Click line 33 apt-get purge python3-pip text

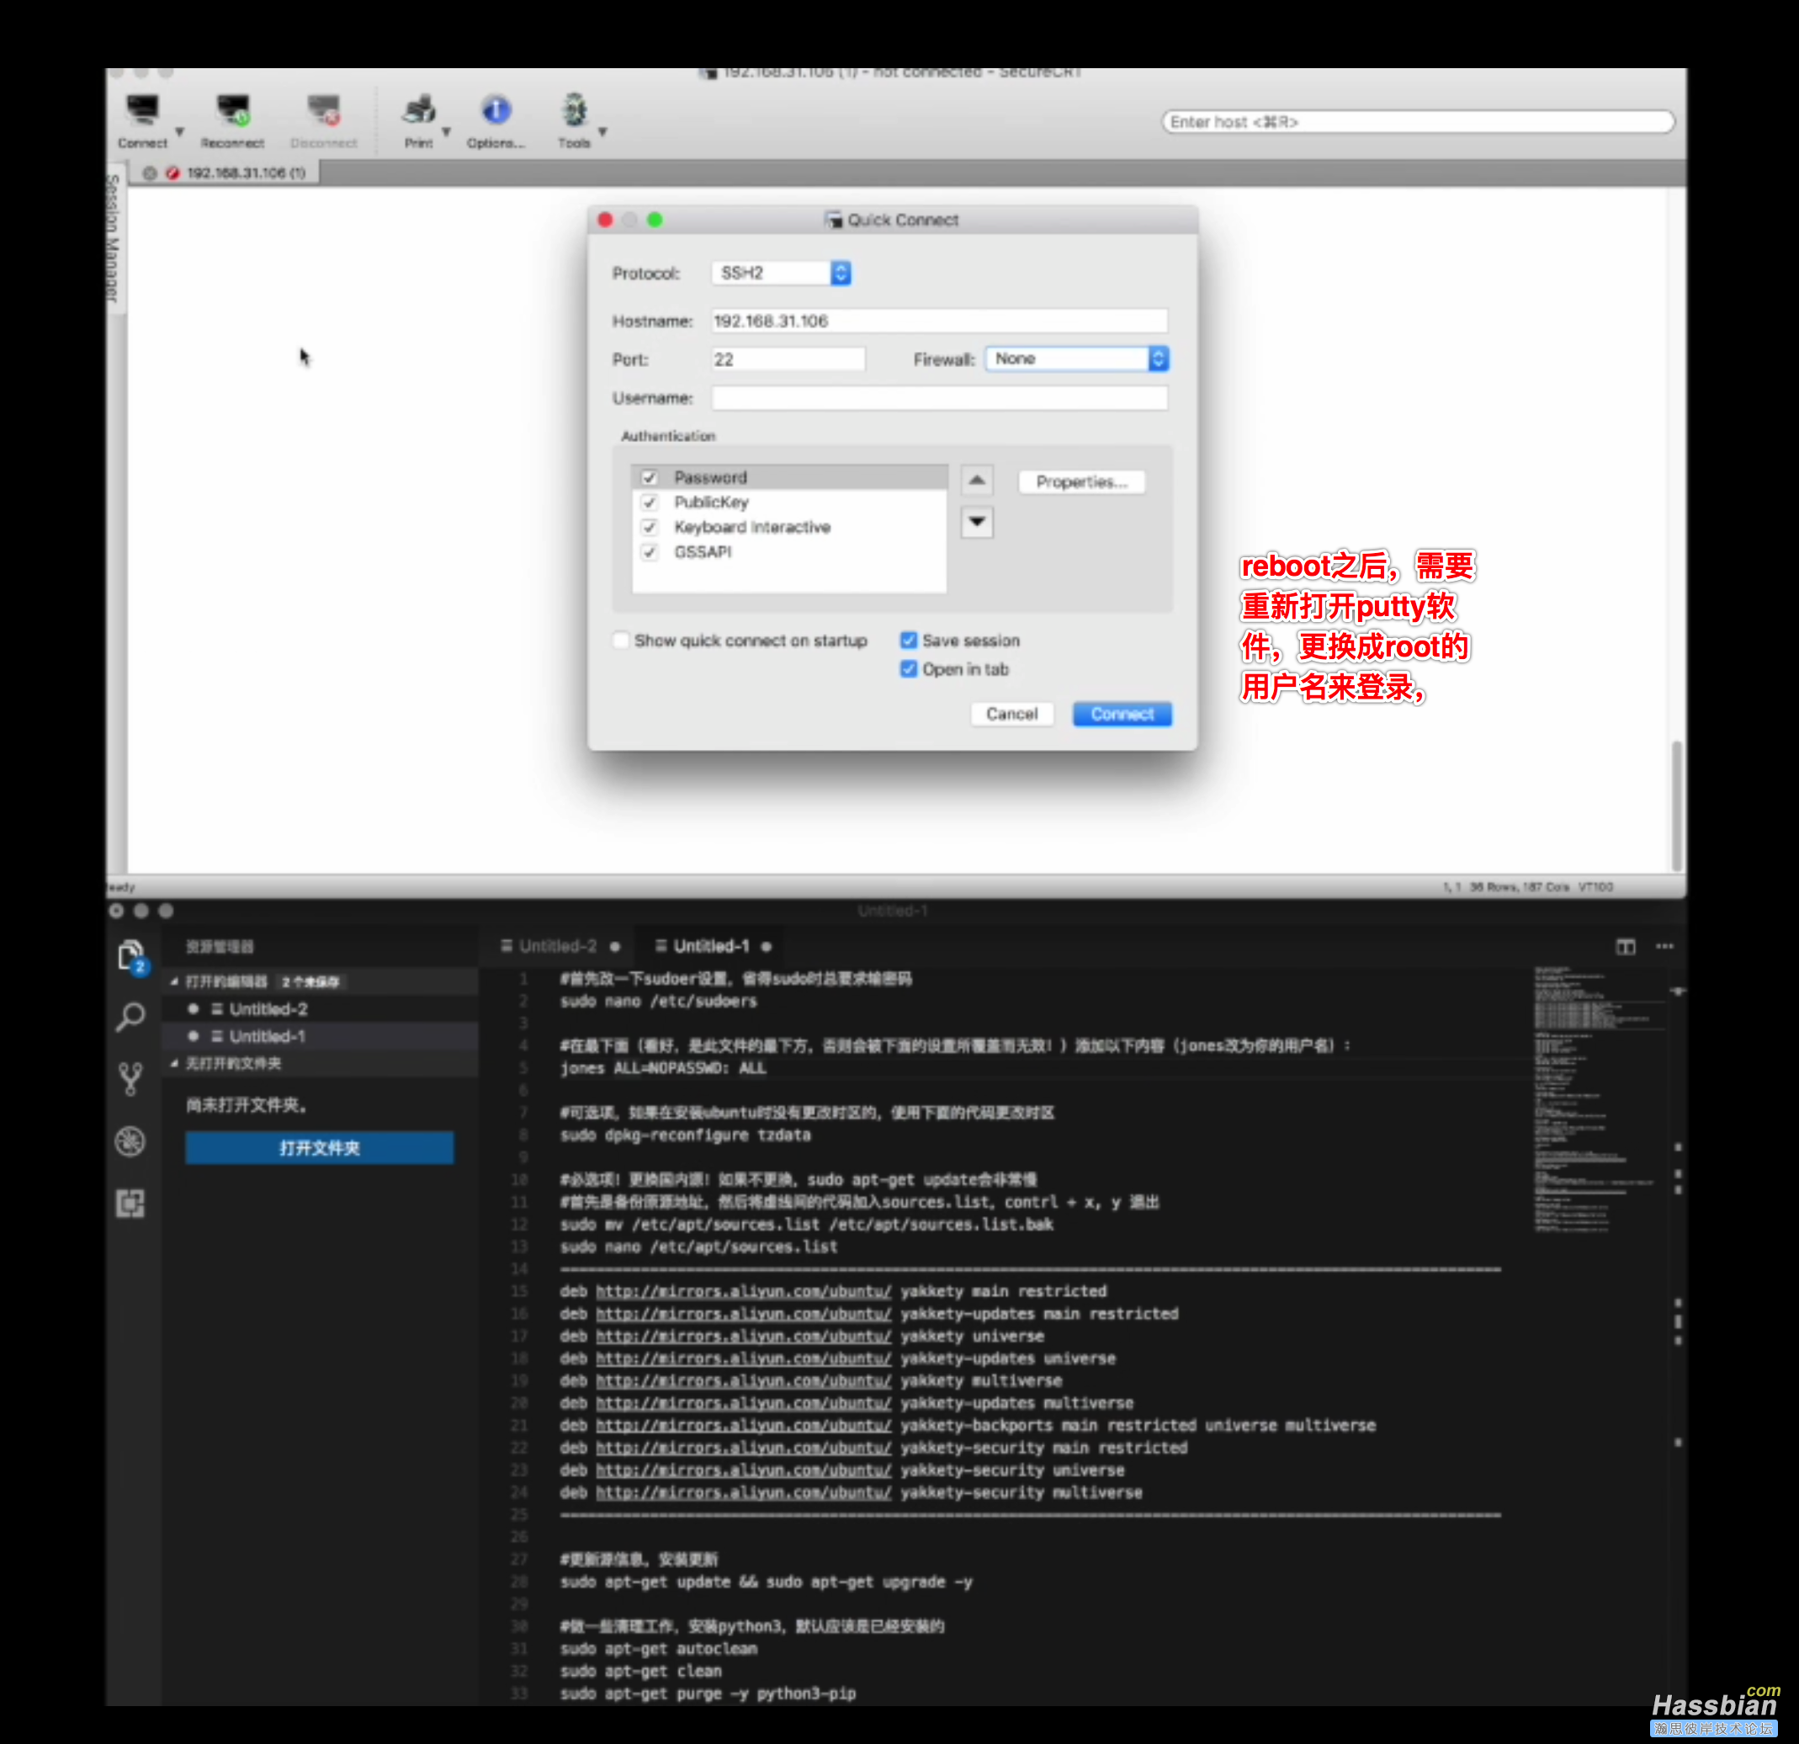[x=708, y=1693]
